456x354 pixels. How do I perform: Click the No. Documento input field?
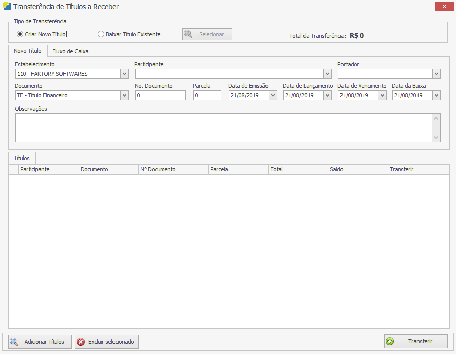click(160, 95)
